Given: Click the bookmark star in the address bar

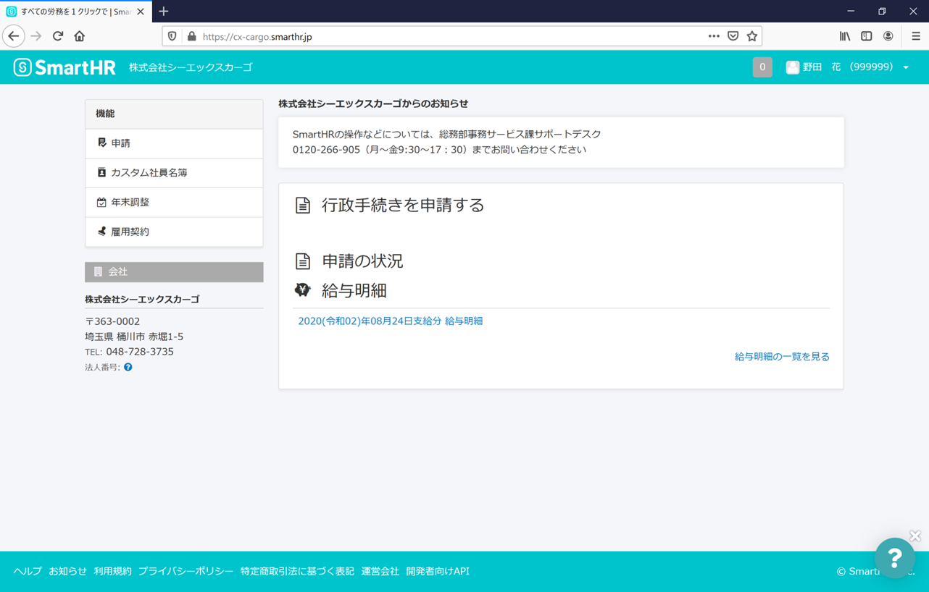Looking at the screenshot, I should 751,35.
